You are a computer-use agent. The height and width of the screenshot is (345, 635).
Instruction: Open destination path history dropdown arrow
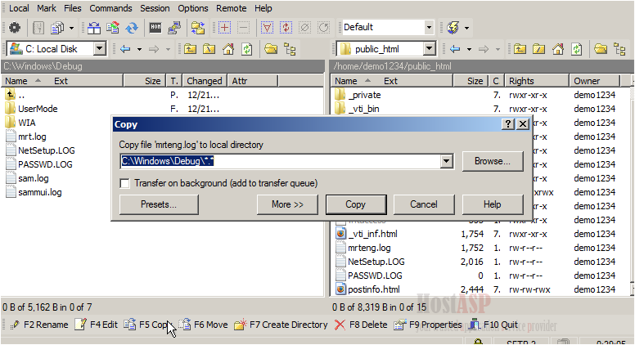coord(446,161)
